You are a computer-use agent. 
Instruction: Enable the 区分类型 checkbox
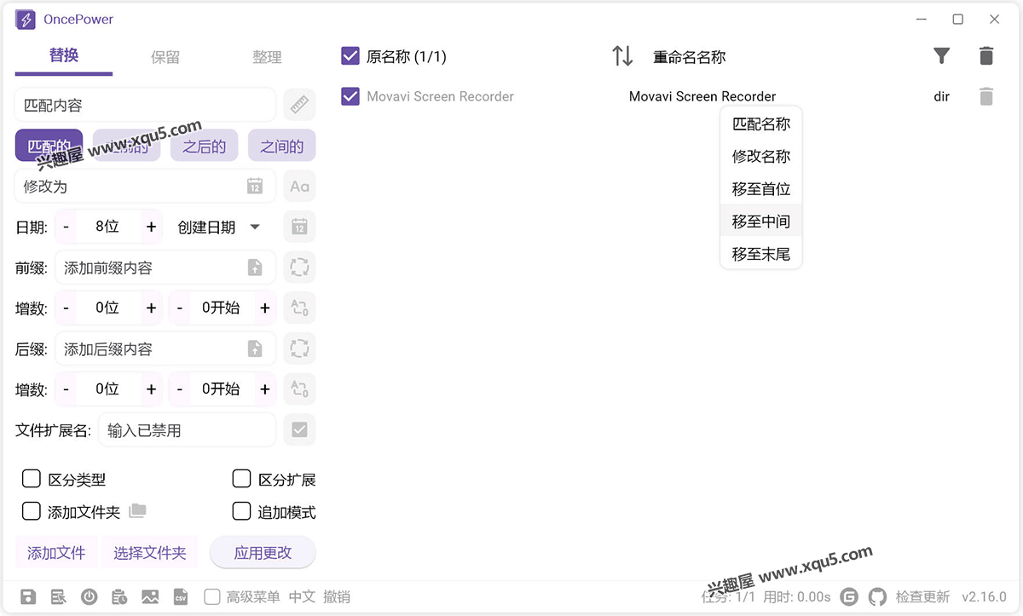32,479
